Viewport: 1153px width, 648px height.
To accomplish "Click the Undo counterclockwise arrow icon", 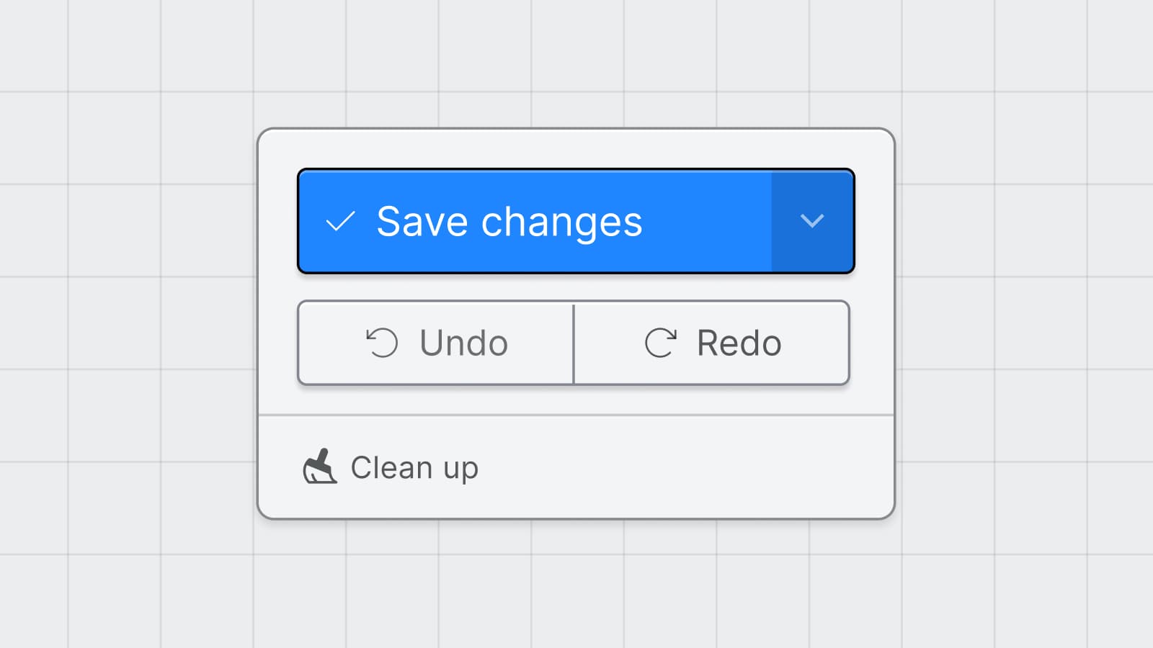I will pos(382,343).
